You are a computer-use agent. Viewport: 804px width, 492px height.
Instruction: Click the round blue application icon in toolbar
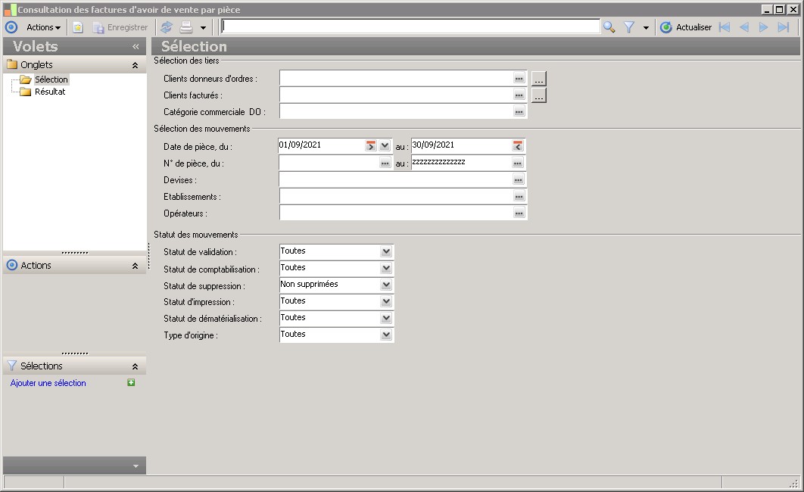point(11,27)
